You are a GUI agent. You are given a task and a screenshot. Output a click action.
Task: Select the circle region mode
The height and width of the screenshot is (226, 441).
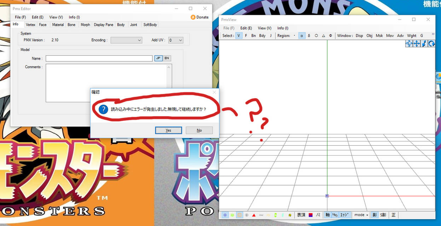click(x=316, y=36)
